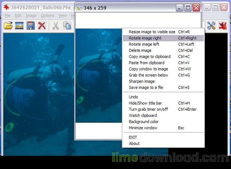Open the Options menu
The image size is (231, 169).
(48, 16)
